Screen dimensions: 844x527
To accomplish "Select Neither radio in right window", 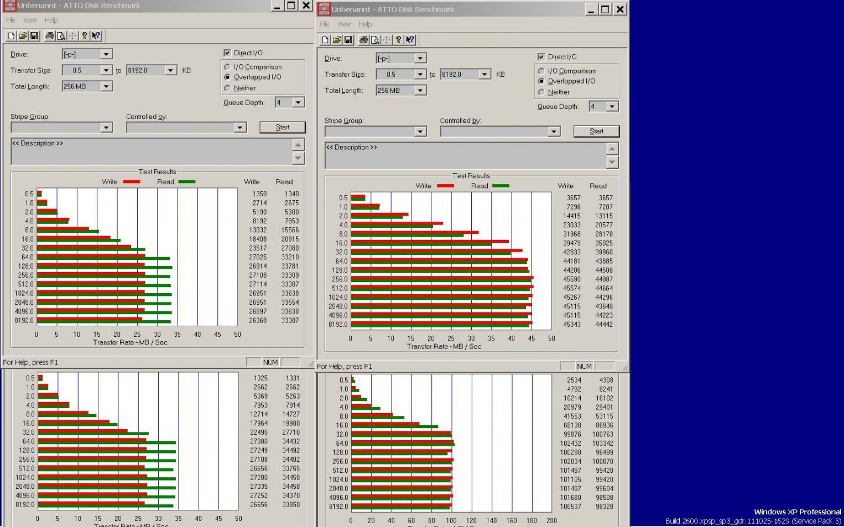I will tap(541, 92).
